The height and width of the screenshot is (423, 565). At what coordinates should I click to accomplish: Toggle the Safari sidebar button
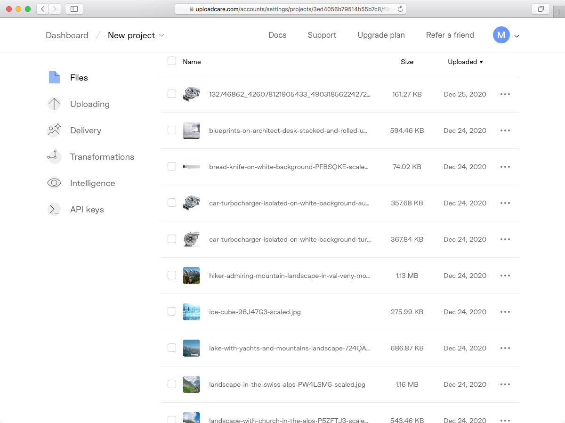click(x=74, y=9)
